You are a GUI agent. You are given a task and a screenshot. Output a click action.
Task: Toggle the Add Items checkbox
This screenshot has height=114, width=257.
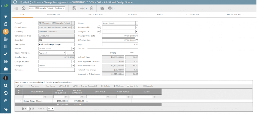click(44, 86)
